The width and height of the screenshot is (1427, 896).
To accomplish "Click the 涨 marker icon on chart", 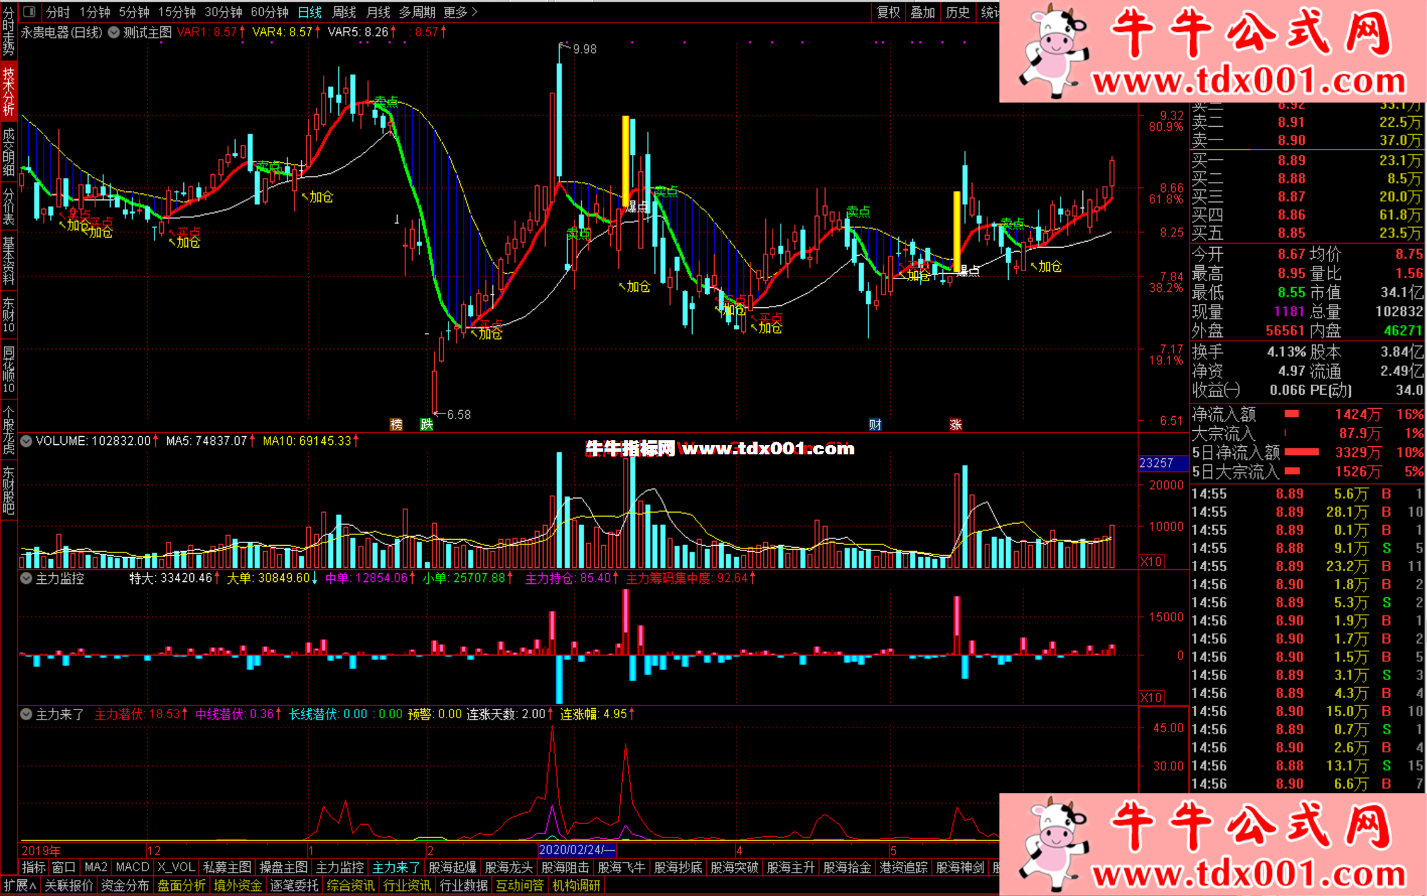I will [956, 424].
